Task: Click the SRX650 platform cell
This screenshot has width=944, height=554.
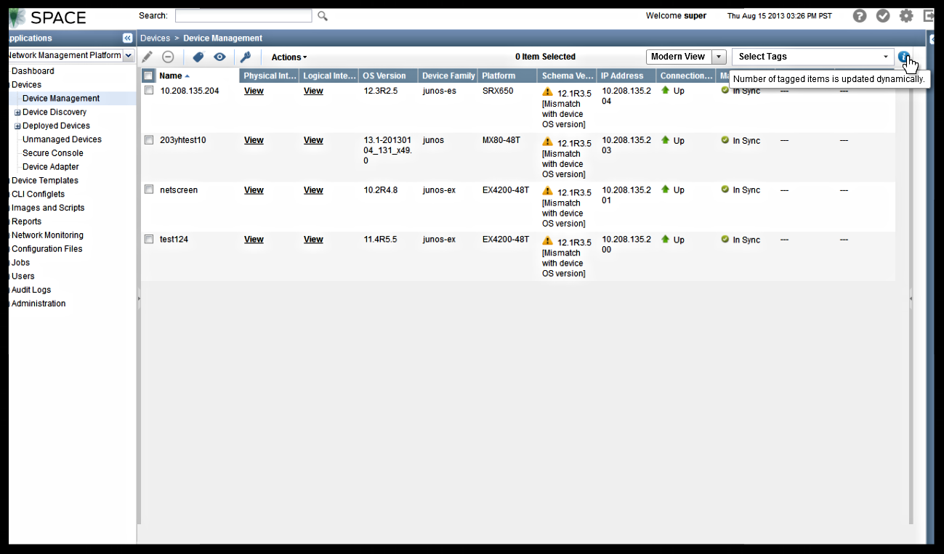Action: [x=498, y=91]
